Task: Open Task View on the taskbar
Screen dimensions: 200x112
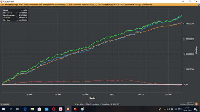Action: 17,109
